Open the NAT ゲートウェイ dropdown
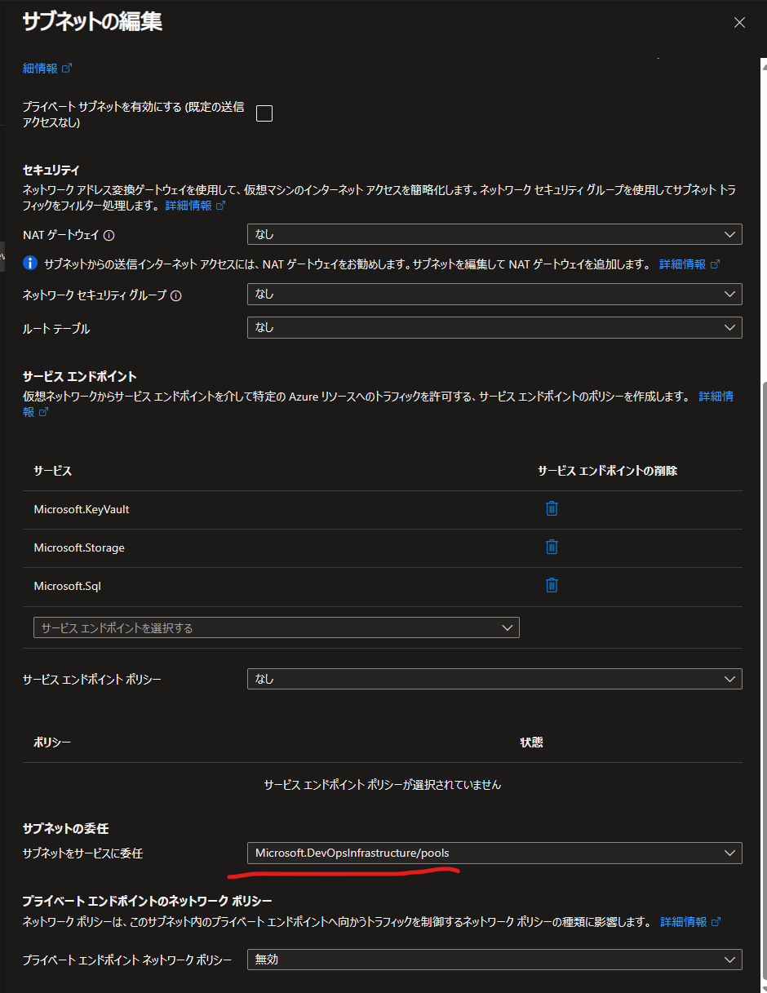Screen dimensions: 767x993 tap(494, 234)
